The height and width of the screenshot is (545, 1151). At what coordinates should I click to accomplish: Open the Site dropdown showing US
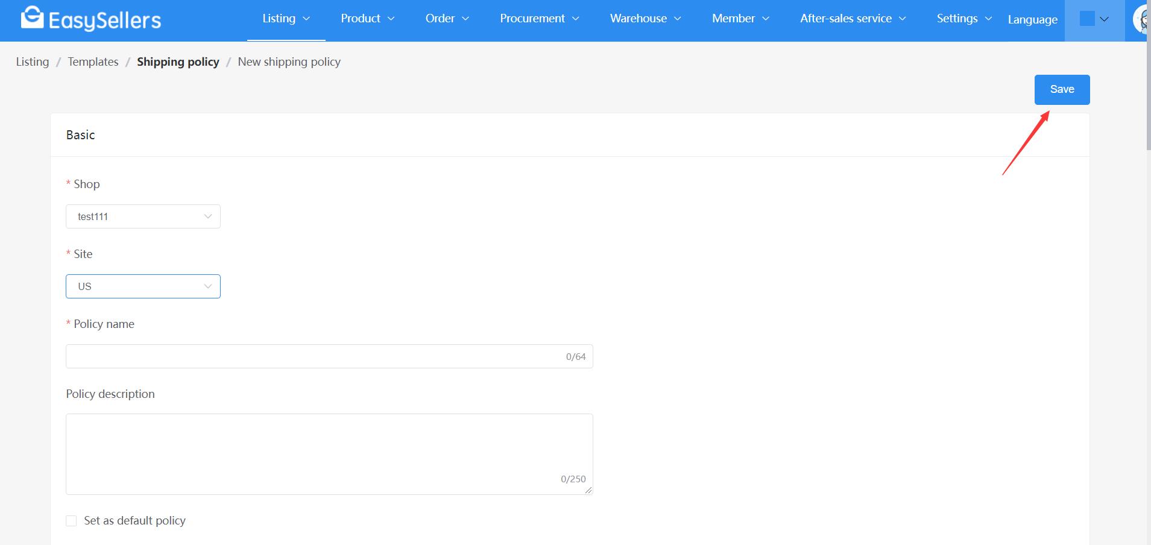click(143, 286)
